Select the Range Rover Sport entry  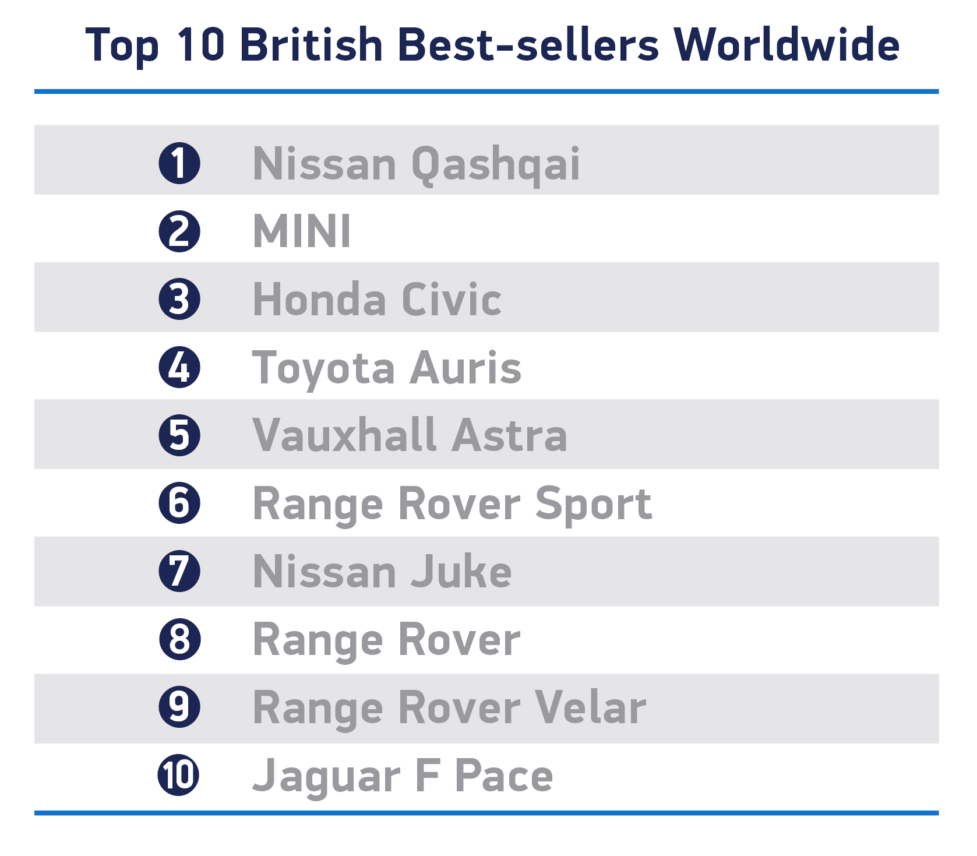tap(452, 505)
